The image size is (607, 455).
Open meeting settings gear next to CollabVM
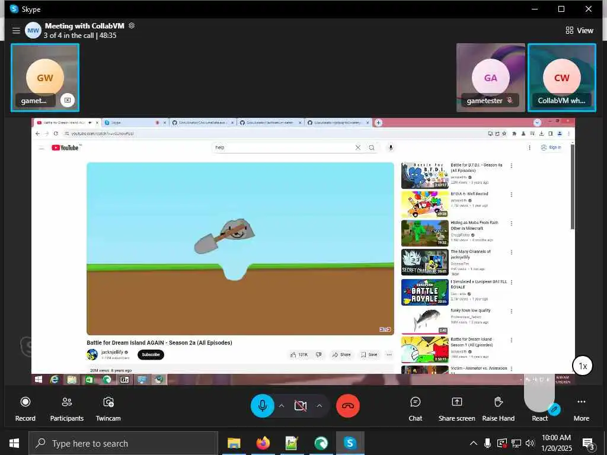(132, 25)
